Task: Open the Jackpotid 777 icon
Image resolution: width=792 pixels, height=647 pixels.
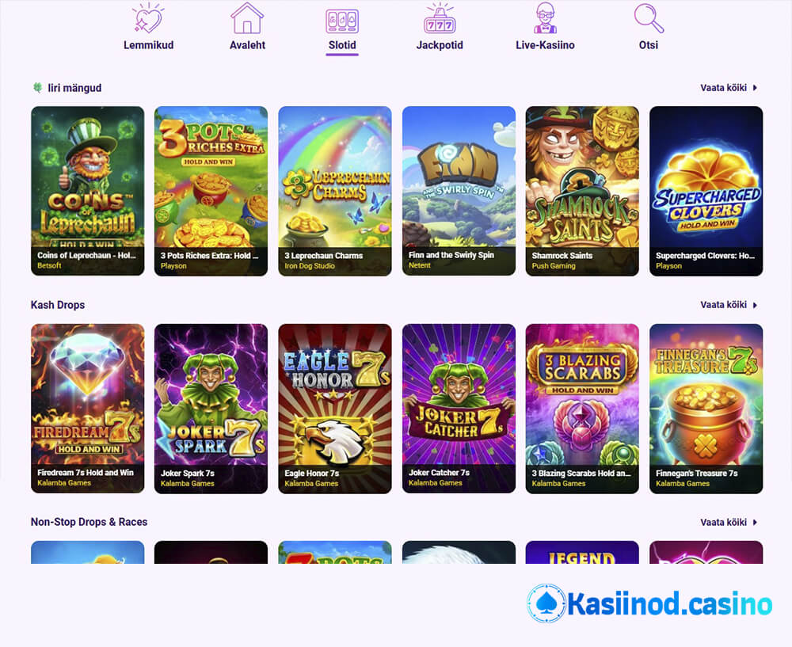Action: pos(440,18)
